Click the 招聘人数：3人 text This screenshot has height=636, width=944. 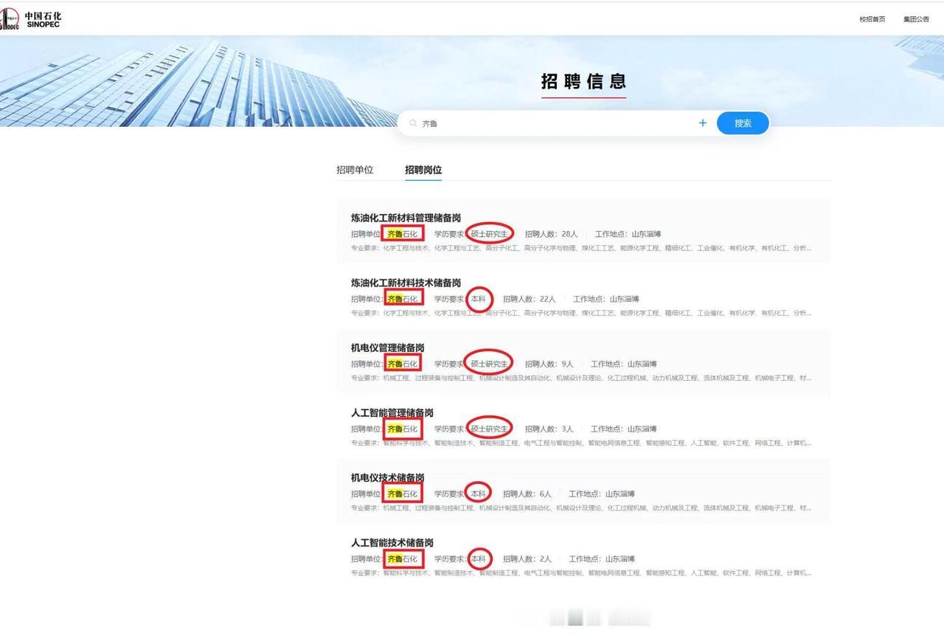[549, 429]
